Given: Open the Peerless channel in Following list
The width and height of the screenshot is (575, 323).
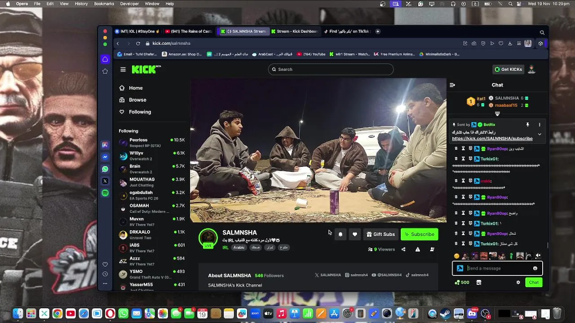Looking at the screenshot, I should [152, 143].
